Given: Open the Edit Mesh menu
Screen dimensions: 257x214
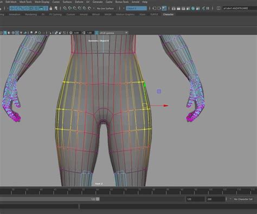Looking at the screenshot, I should pyautogui.click(x=11, y=2).
